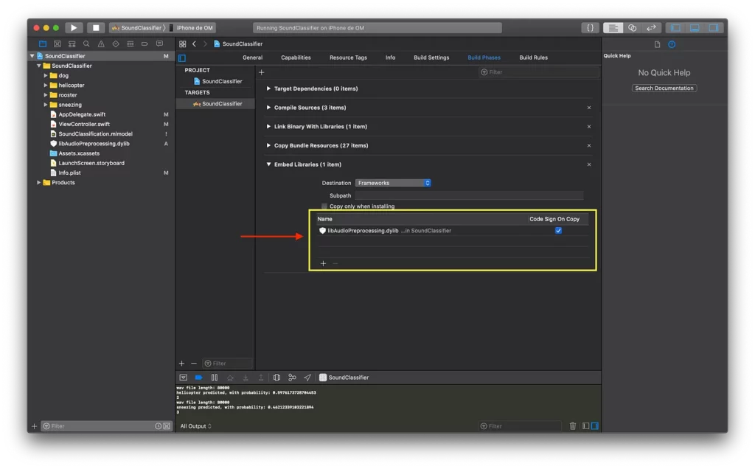Add a library to Embed Libraries list
755x469 pixels.
(x=323, y=263)
